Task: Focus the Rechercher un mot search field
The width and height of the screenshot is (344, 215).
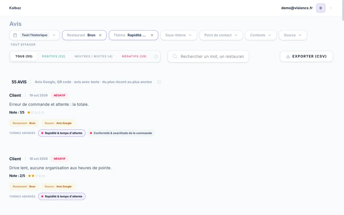Action: tap(208, 56)
